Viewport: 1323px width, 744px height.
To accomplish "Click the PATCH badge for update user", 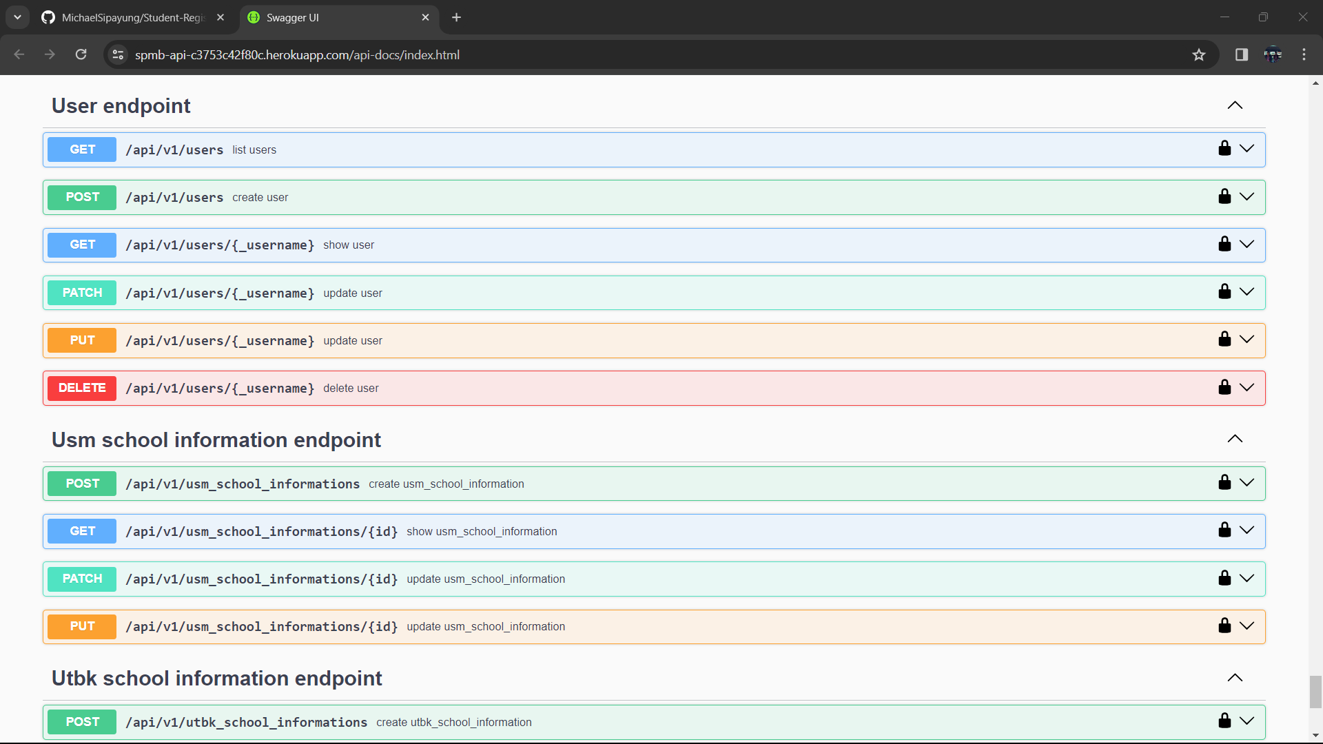I will click(82, 293).
